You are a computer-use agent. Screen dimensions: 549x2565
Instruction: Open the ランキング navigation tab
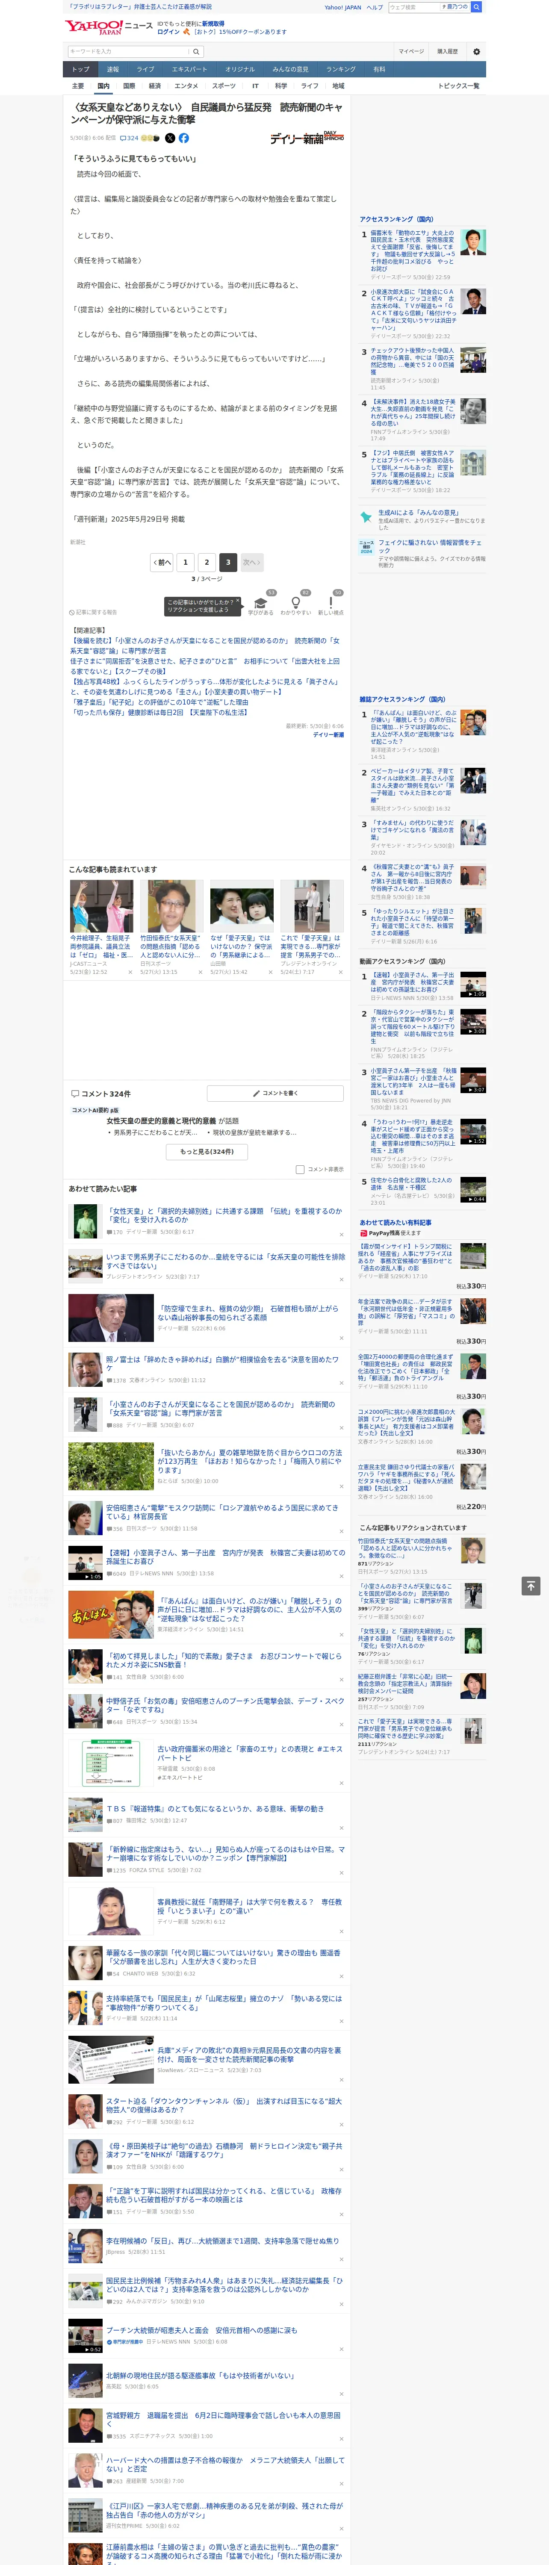341,70
